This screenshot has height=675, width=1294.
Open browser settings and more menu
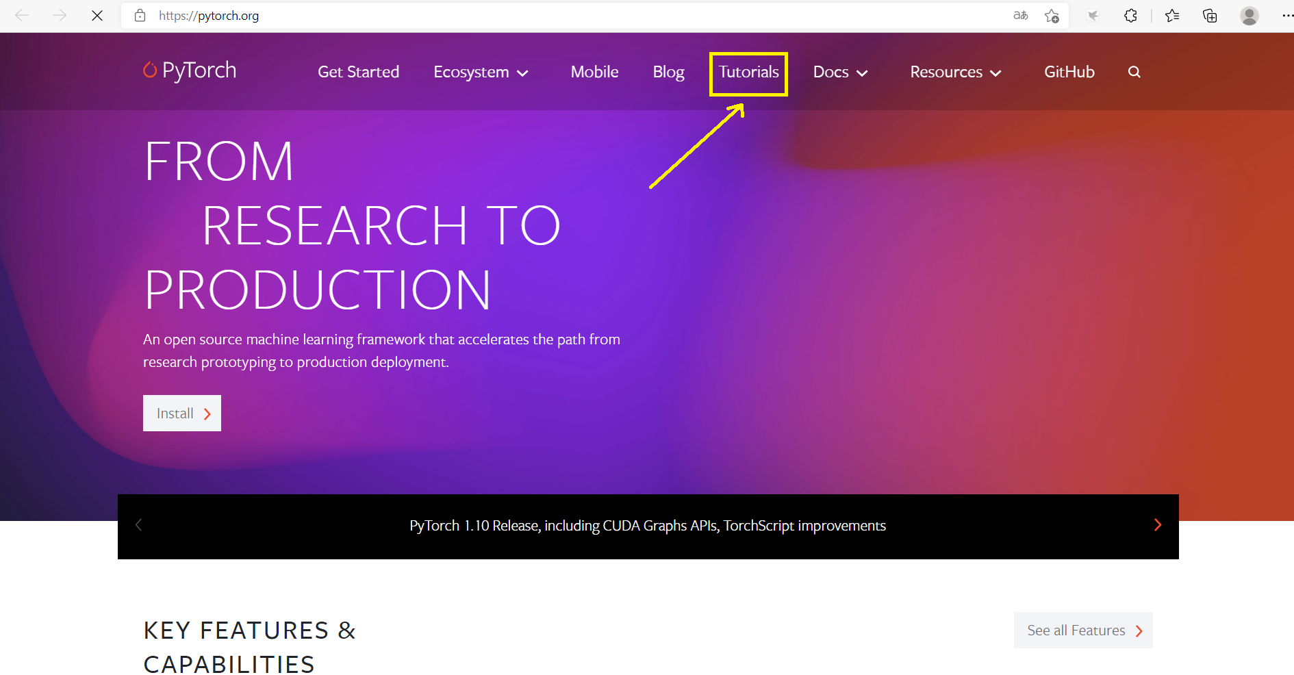point(1287,15)
